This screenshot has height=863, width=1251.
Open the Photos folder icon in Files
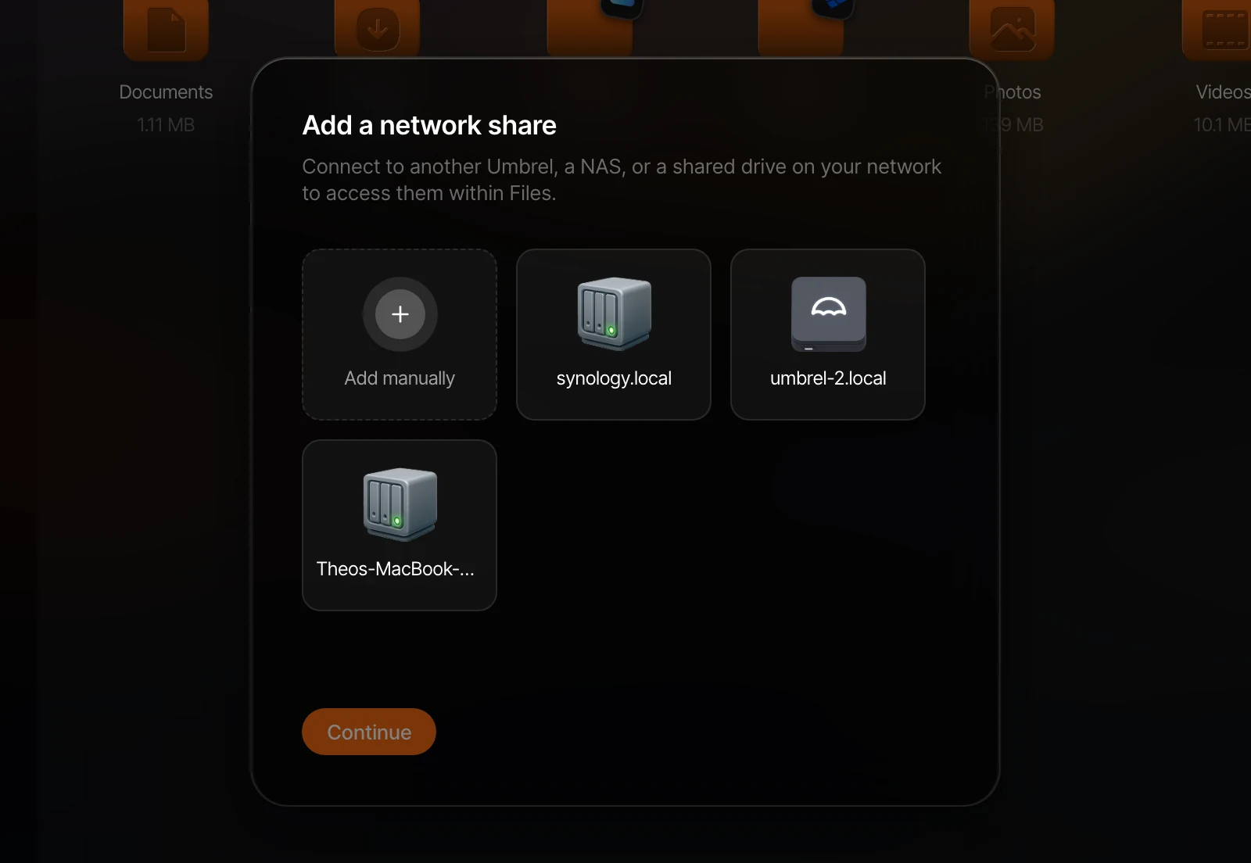click(x=1013, y=30)
